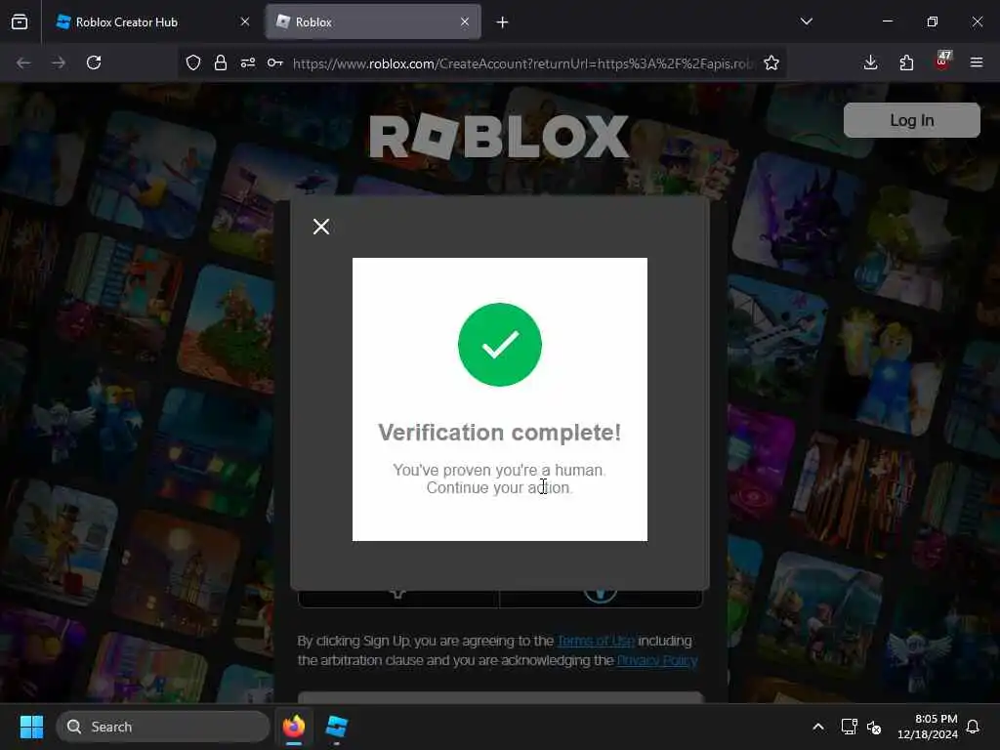Screen dimensions: 1000x750
Task: Reload the current page
Action: 94,62
